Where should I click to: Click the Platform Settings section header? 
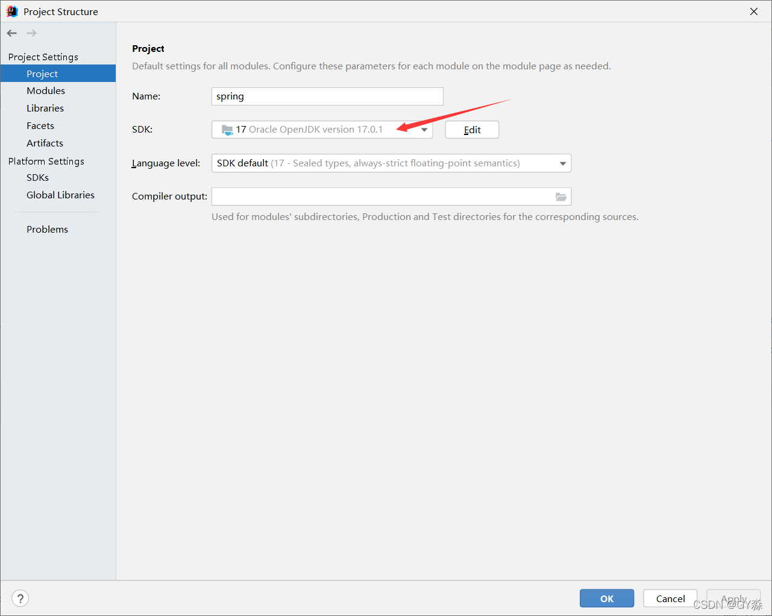pyautogui.click(x=46, y=161)
